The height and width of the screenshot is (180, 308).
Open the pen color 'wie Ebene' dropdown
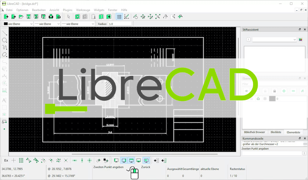(x=18, y=24)
